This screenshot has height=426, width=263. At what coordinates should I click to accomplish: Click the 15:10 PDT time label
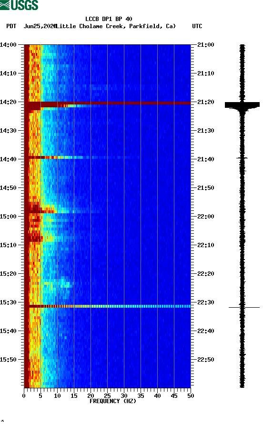pos(8,245)
